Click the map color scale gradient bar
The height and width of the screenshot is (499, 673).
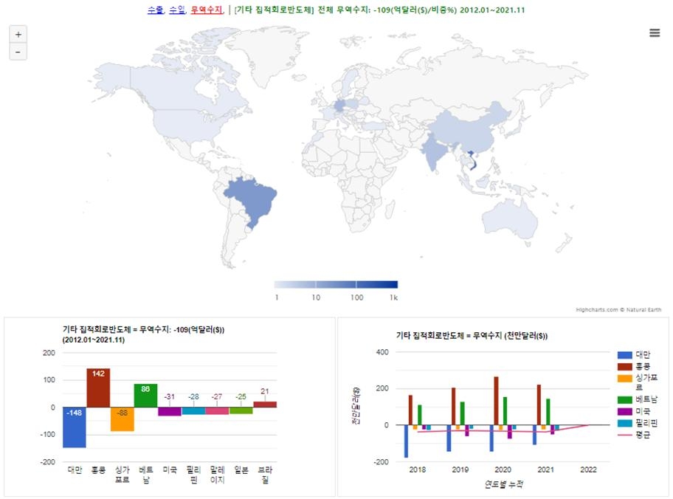click(x=336, y=284)
